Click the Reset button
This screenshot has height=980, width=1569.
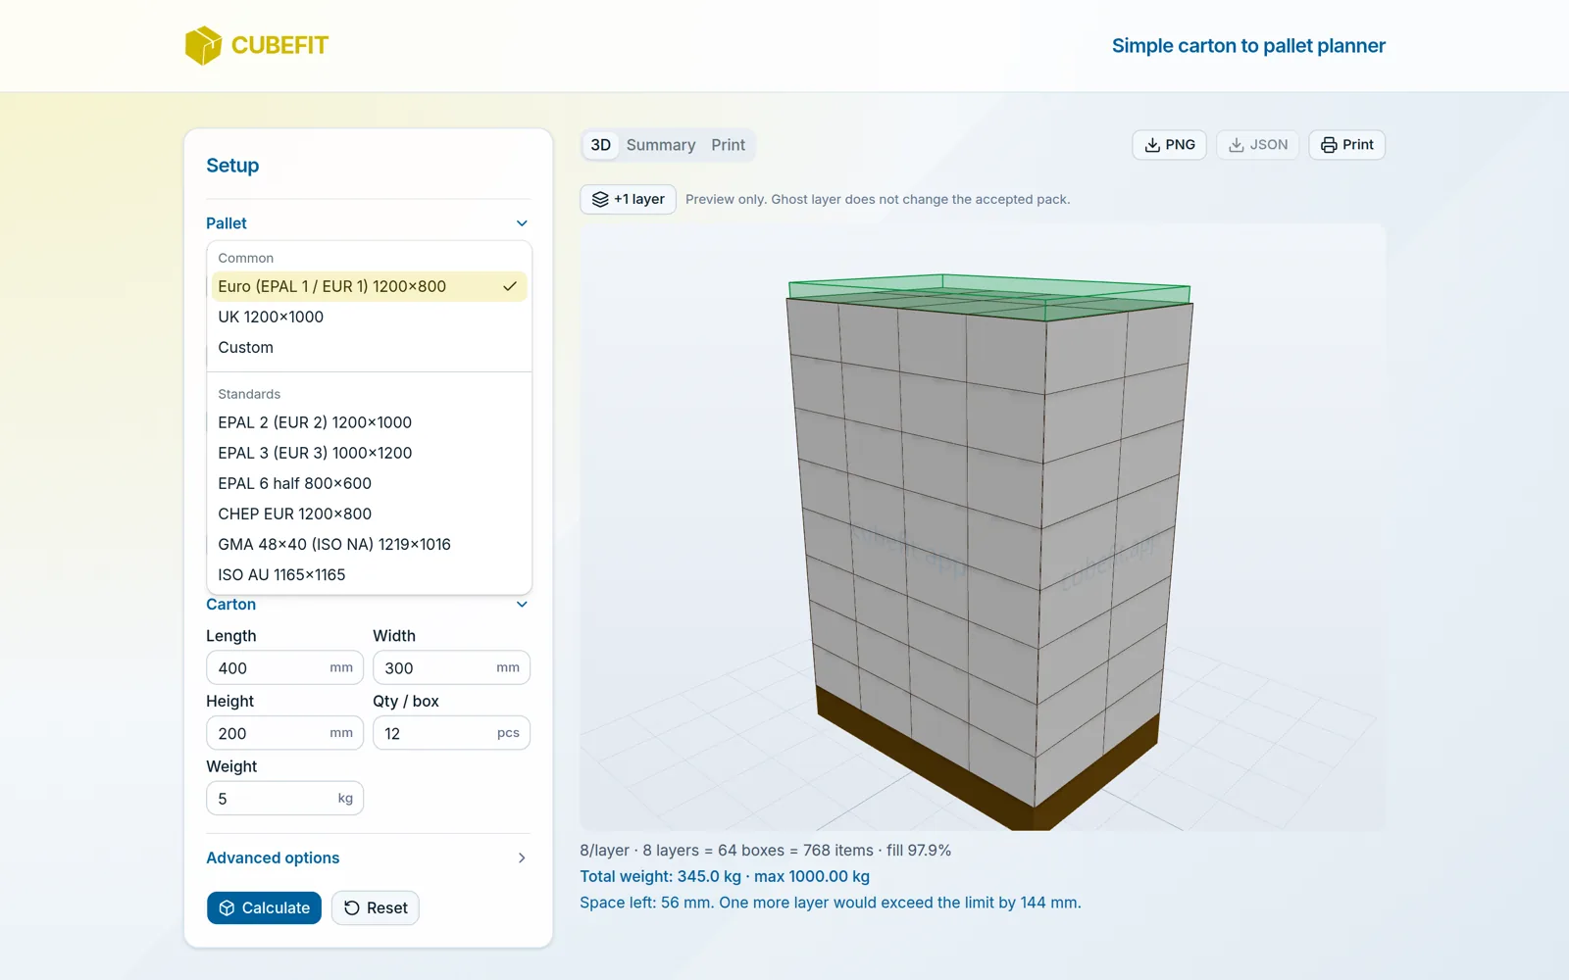(x=376, y=907)
